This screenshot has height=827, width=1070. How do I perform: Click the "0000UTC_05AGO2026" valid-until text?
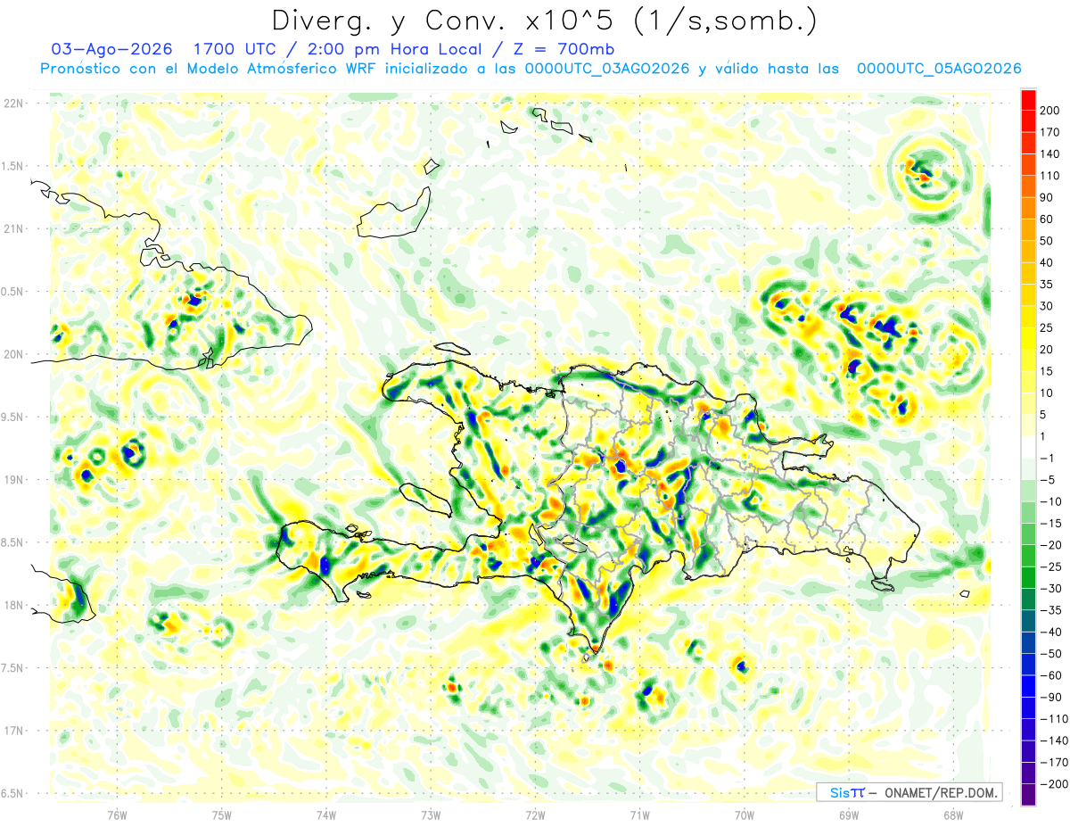(x=939, y=69)
